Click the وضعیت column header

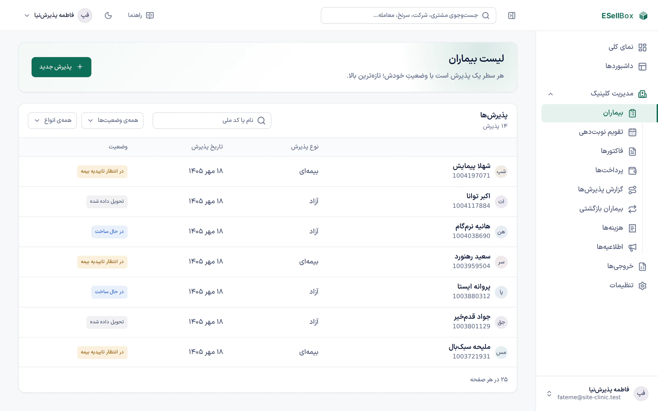118,147
